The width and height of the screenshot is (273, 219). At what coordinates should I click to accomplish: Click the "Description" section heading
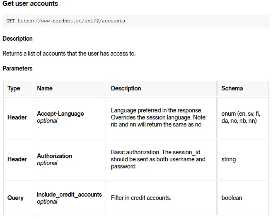point(17,39)
